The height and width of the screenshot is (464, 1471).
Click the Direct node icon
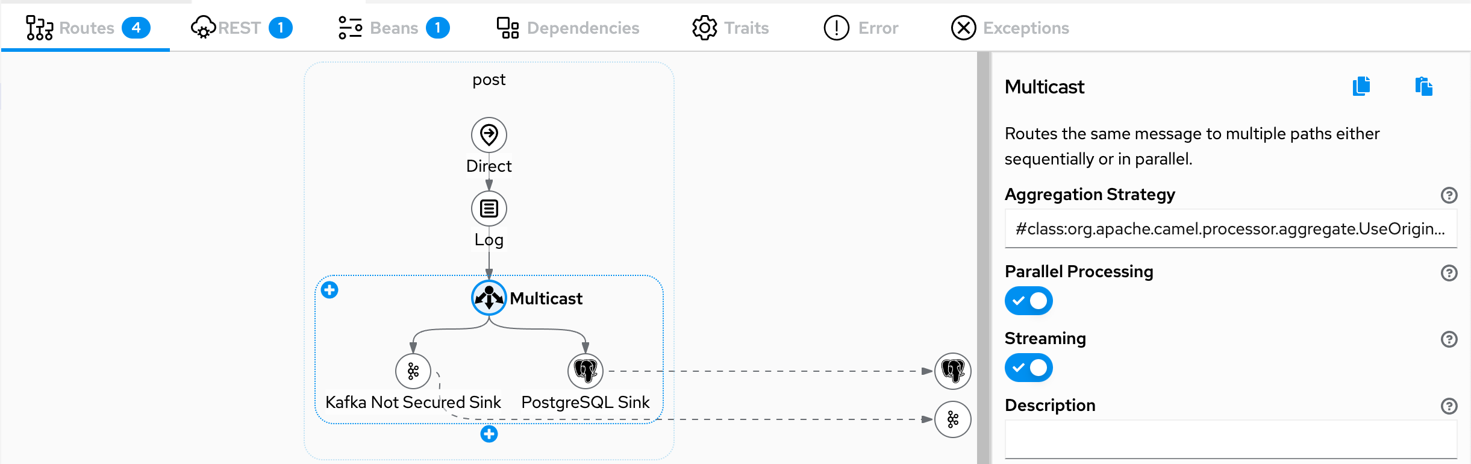(x=489, y=134)
